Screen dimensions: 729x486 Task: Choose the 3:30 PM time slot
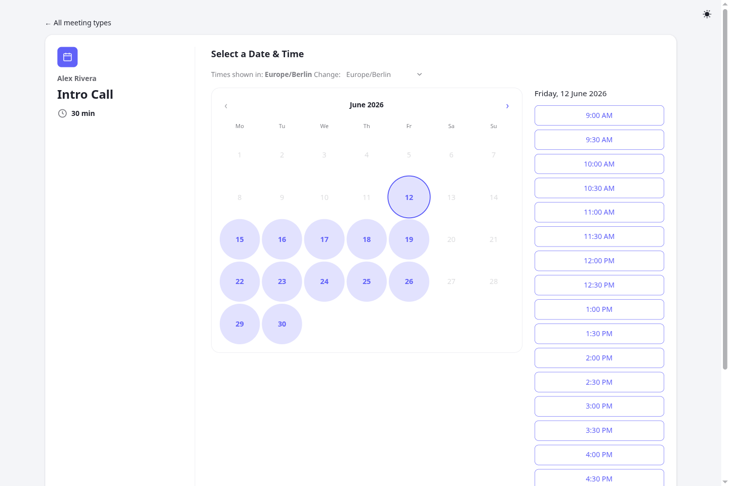coord(599,430)
